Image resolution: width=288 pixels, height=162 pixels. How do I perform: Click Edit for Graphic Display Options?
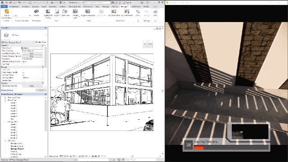(x=32, y=56)
